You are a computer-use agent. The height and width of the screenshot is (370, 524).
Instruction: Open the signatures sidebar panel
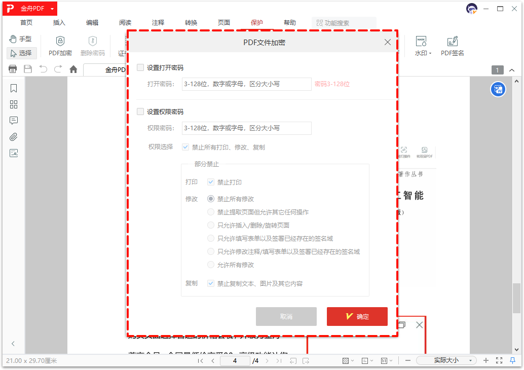[x=14, y=153]
